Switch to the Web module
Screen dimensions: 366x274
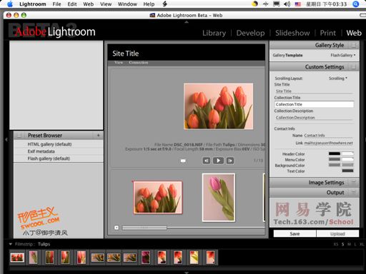[x=354, y=33]
